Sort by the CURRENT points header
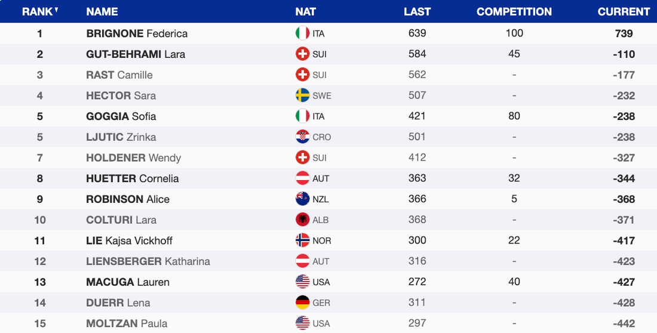This screenshot has width=657, height=333. (624, 11)
